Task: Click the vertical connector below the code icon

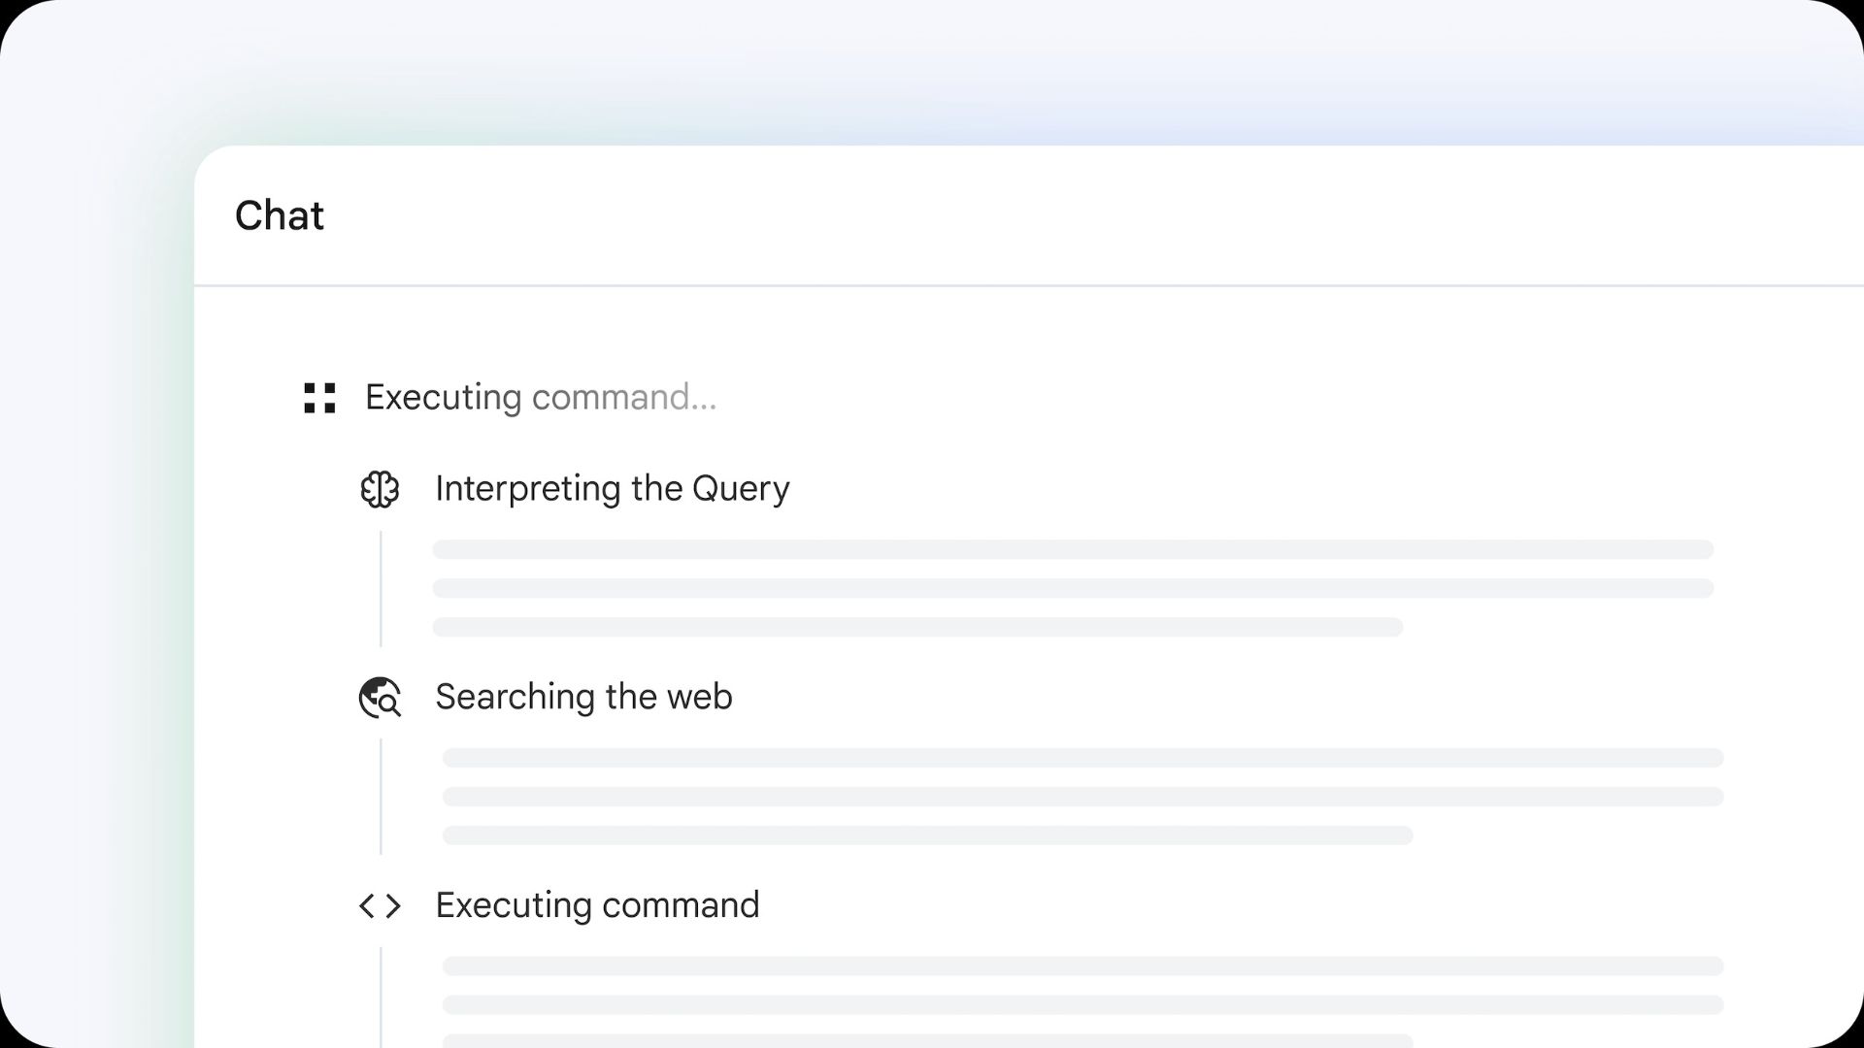Action: pyautogui.click(x=381, y=998)
